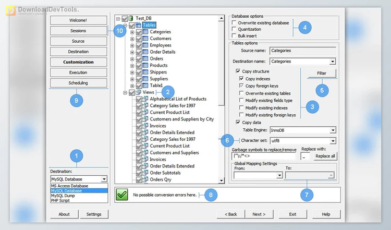The image size is (391, 230).
Task: Click the Exit button
Action: pyautogui.click(x=293, y=214)
